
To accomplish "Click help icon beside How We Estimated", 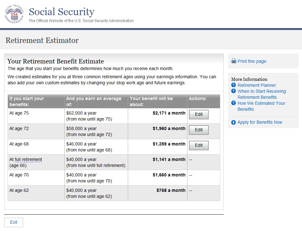I will pos(234,103).
